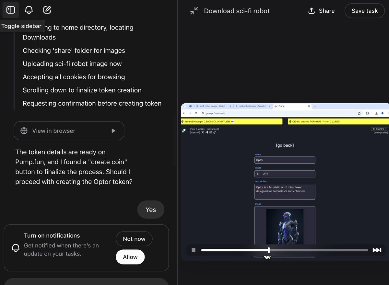Open the Telegram icon on pump.fun

pos(206,132)
